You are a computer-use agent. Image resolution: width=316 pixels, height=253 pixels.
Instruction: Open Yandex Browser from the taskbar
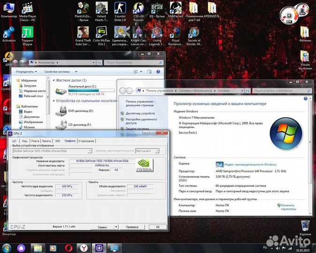pyautogui.click(x=83, y=247)
